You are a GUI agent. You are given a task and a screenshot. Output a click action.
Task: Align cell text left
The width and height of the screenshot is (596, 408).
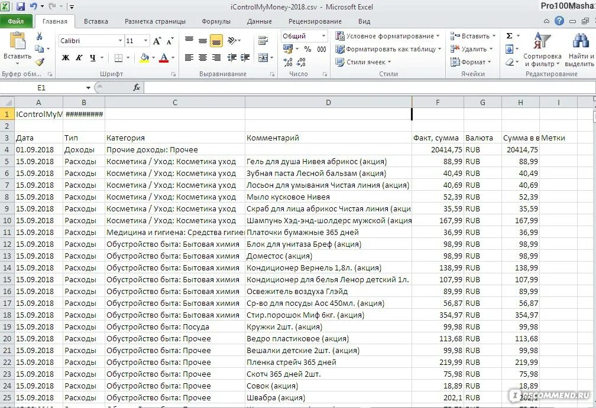189,58
